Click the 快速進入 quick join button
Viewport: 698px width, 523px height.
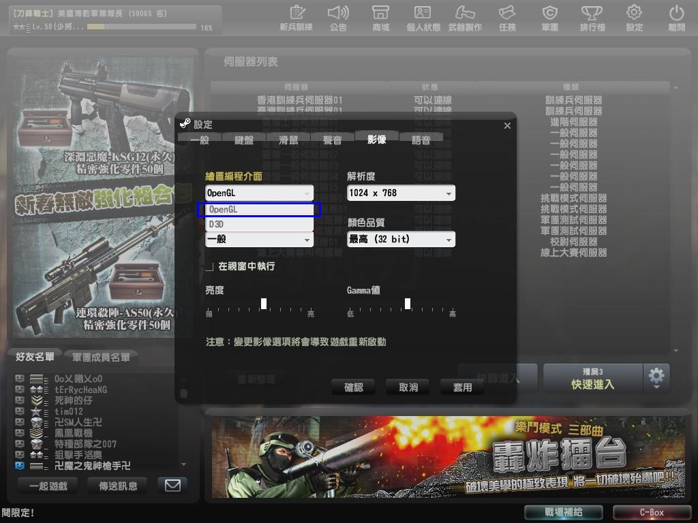point(593,379)
